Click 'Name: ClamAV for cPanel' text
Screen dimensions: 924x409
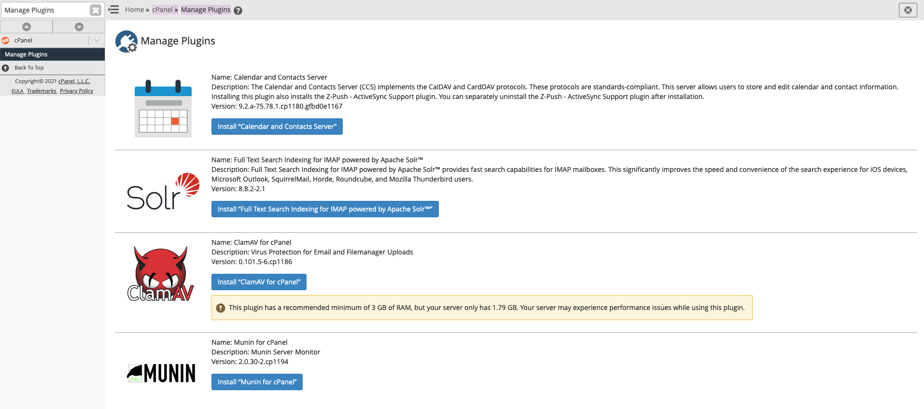coord(252,242)
